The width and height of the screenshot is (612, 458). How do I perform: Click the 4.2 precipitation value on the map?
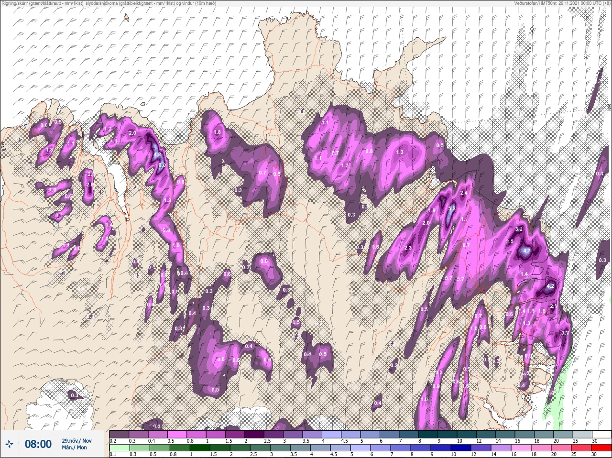(x=550, y=286)
